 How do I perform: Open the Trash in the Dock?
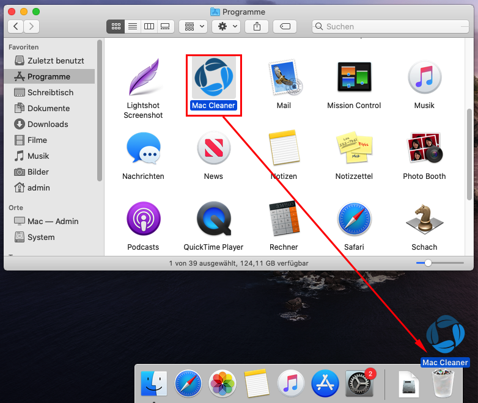tap(443, 383)
